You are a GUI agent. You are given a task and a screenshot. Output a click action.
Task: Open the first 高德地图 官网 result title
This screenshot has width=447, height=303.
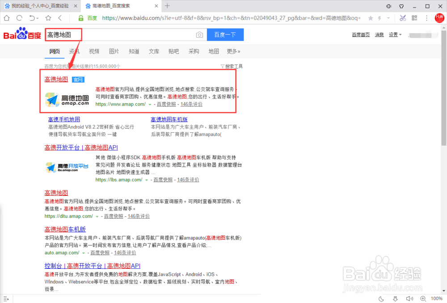pos(56,80)
